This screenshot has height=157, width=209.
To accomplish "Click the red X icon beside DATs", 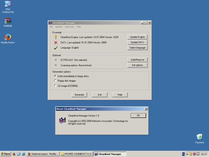I will pos(56,43).
